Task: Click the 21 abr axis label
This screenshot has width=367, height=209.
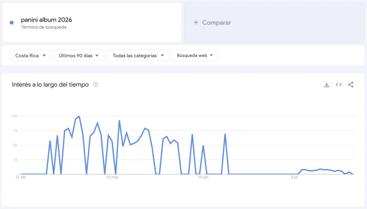Action: point(21,177)
